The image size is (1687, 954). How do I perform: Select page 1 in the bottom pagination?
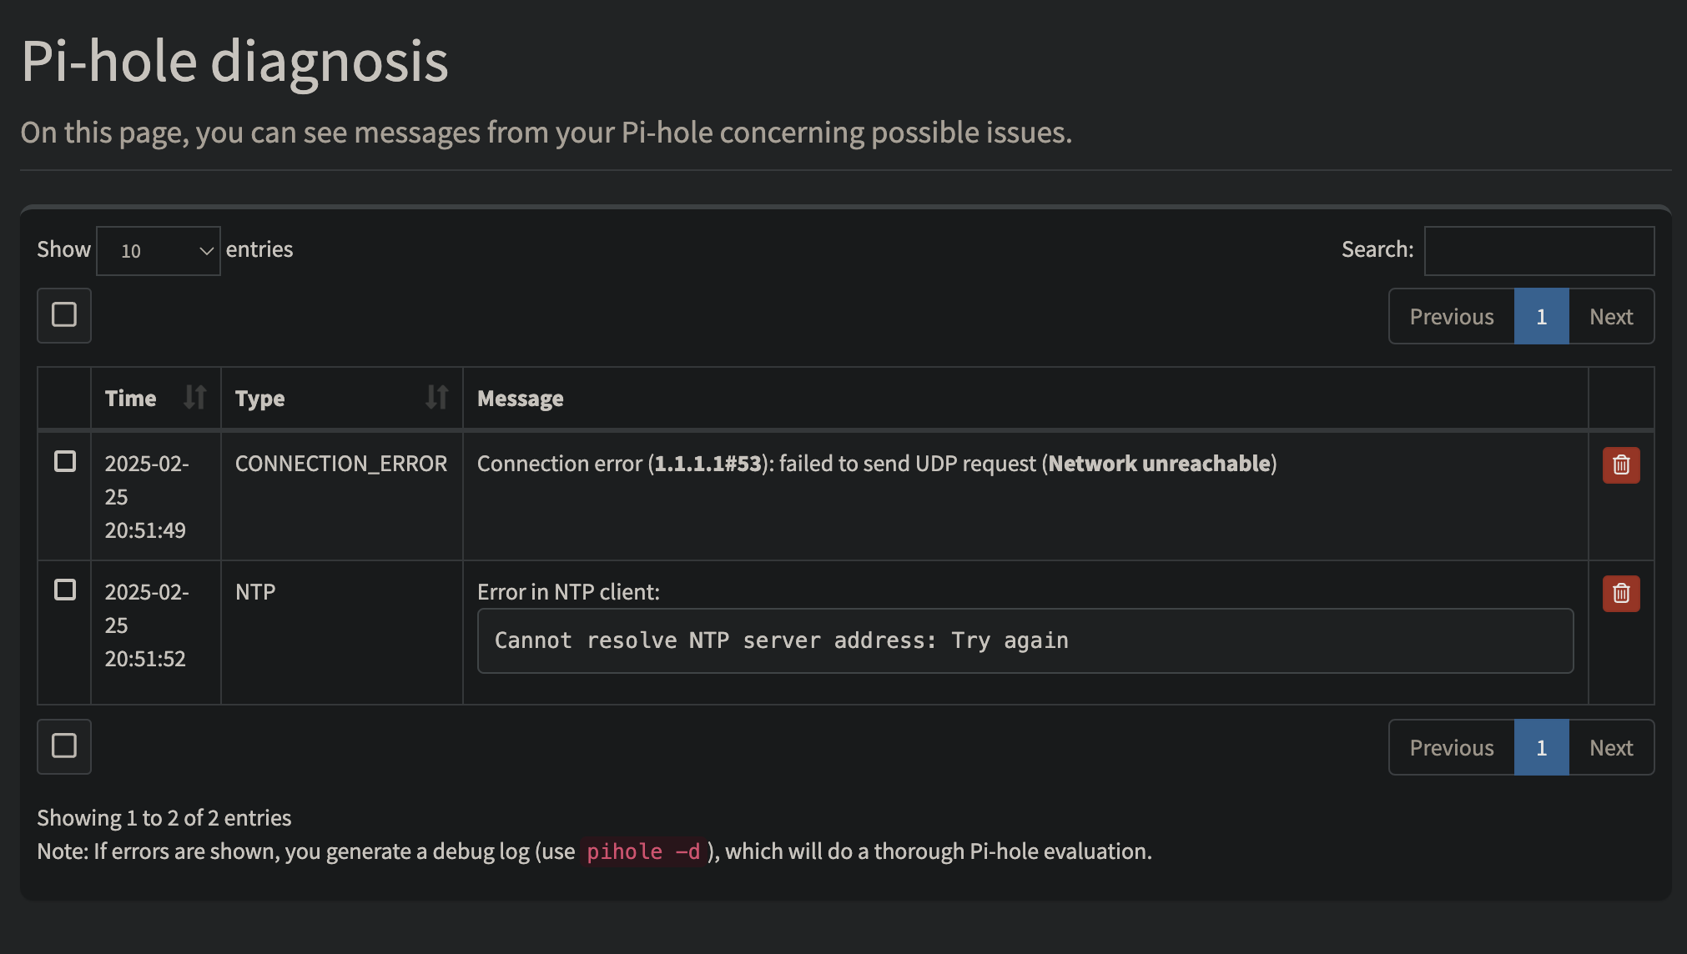tap(1541, 747)
